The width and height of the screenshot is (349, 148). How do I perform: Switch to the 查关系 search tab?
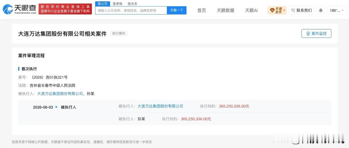pos(133,4)
